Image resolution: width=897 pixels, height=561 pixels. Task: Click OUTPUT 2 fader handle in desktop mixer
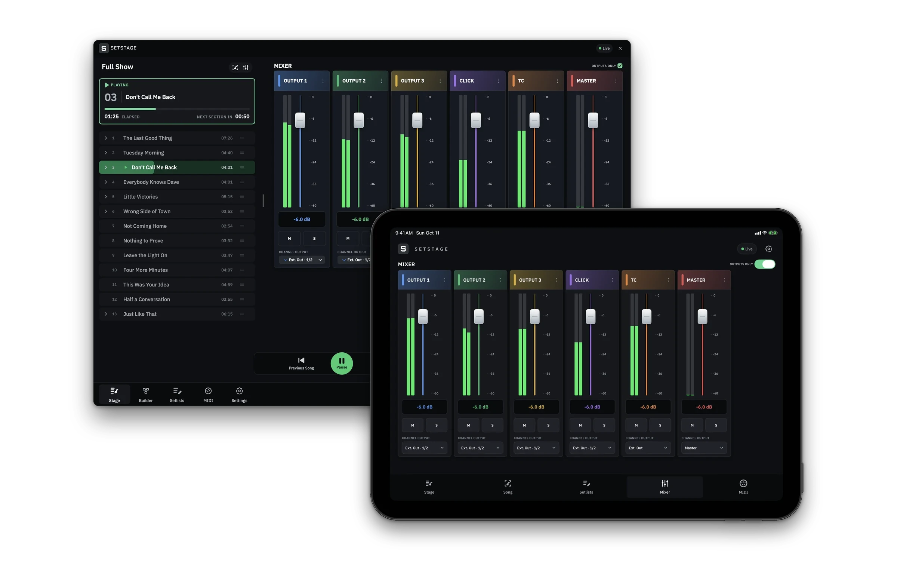358,120
